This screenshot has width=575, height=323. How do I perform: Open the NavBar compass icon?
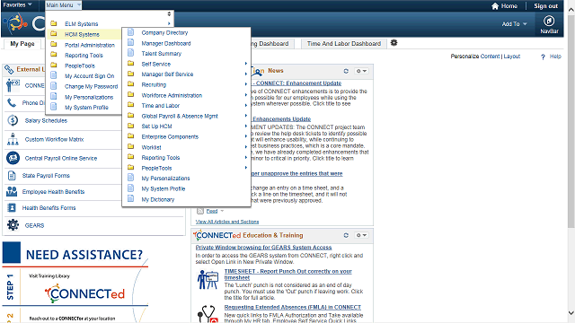click(549, 21)
